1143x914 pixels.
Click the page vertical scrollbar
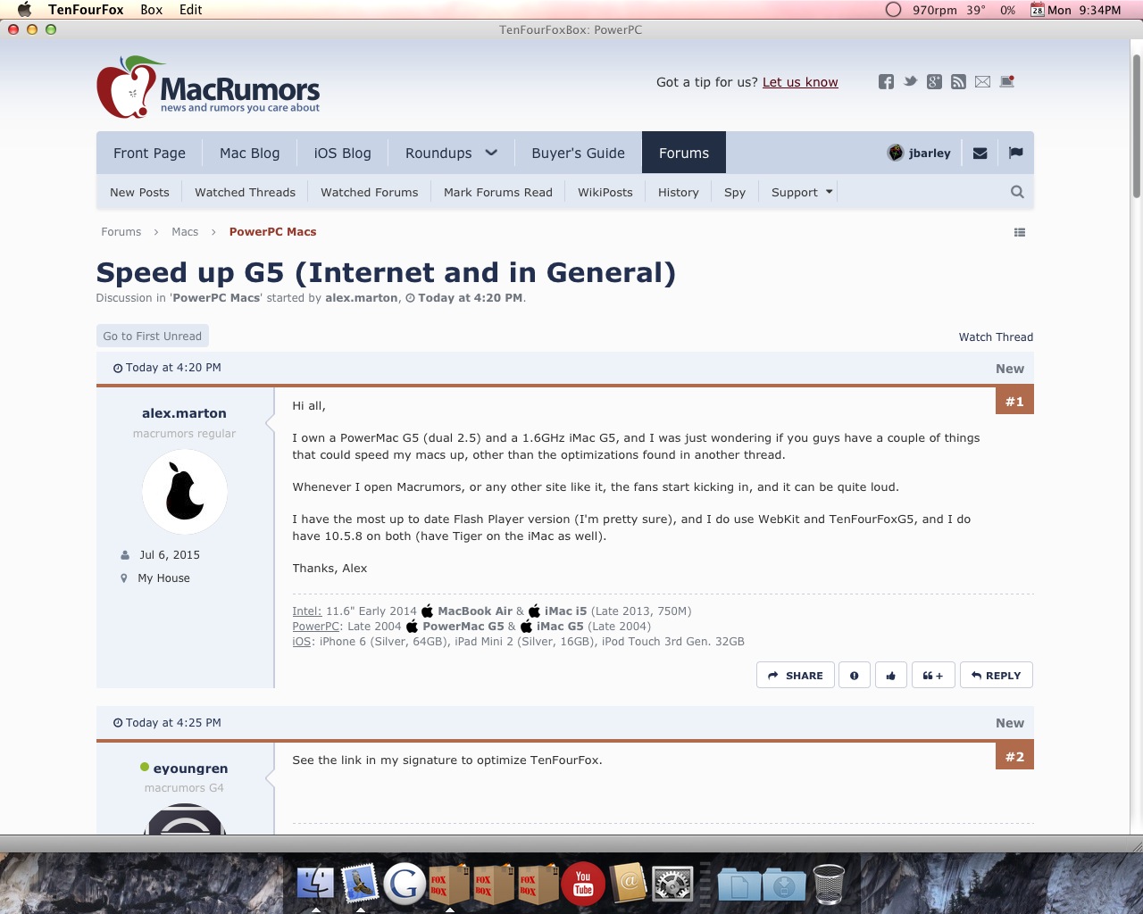(x=1136, y=125)
